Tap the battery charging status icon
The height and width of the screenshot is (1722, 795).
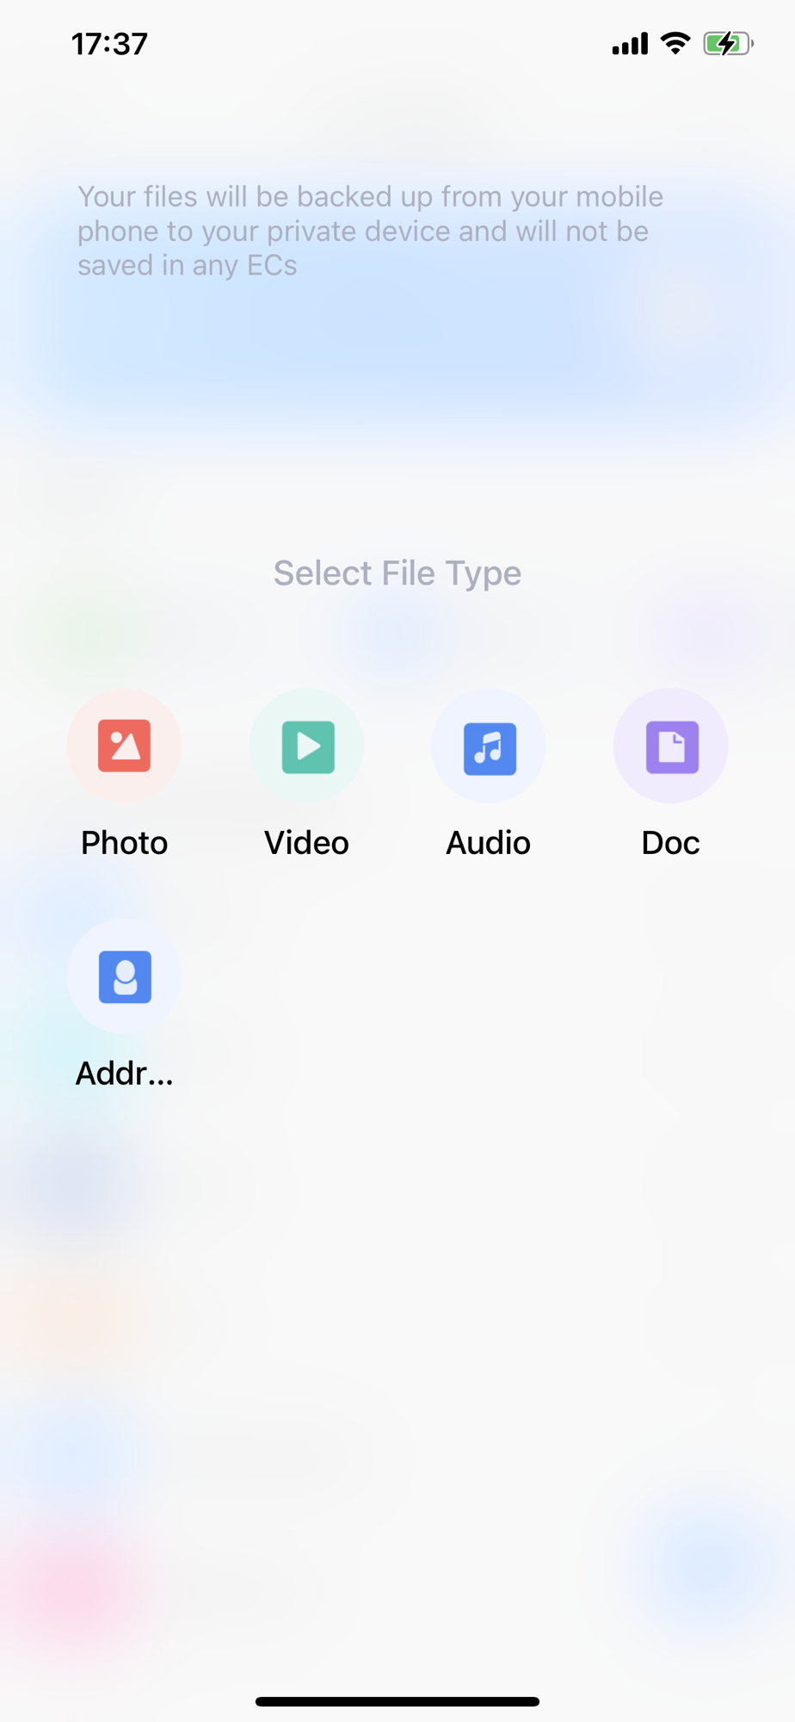pos(729,43)
